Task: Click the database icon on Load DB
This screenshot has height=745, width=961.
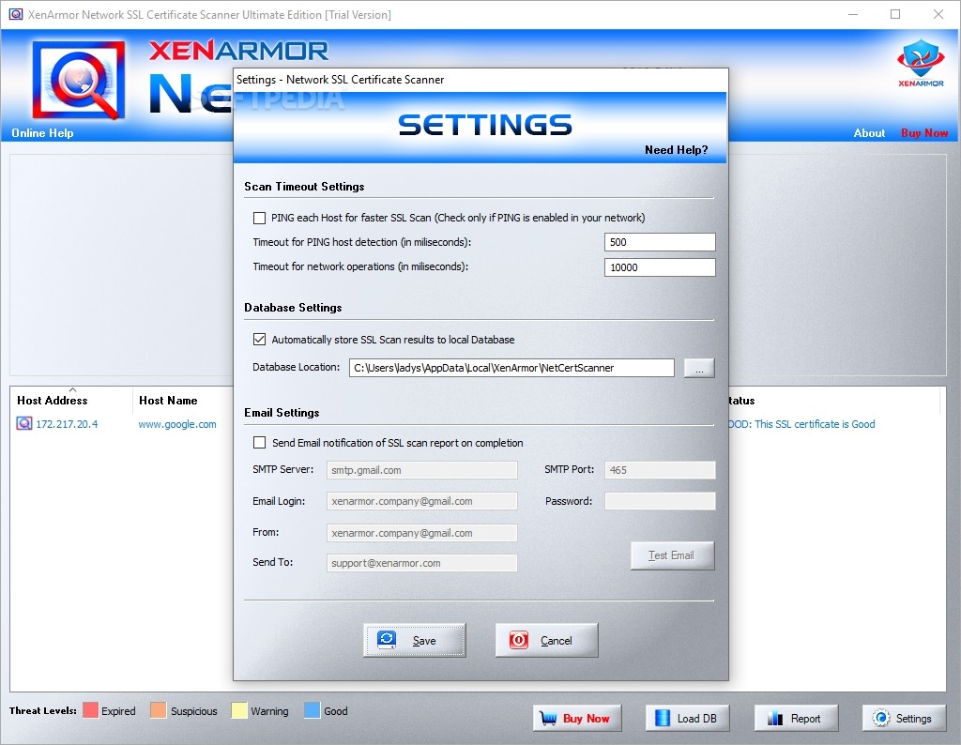Action: click(x=663, y=718)
